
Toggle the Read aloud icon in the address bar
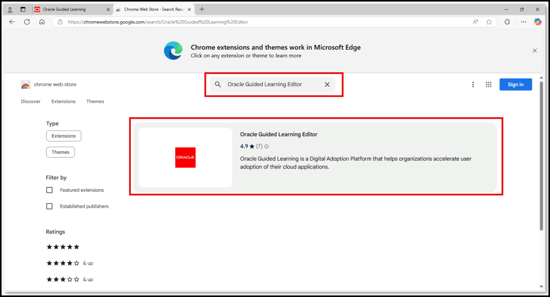[475, 22]
